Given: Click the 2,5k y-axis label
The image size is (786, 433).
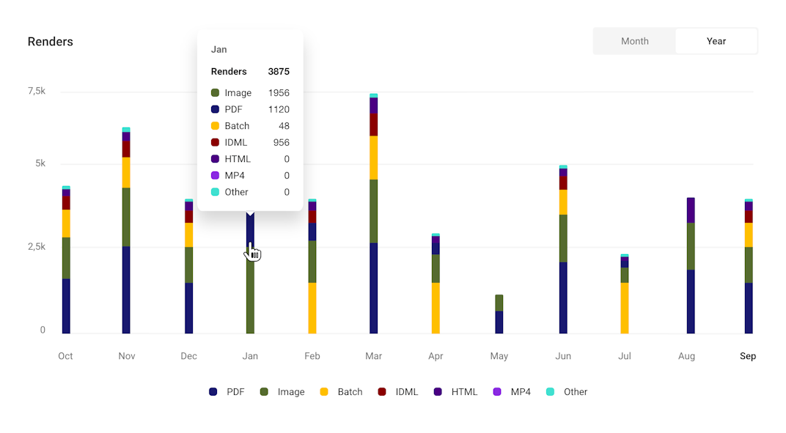Looking at the screenshot, I should [x=37, y=247].
